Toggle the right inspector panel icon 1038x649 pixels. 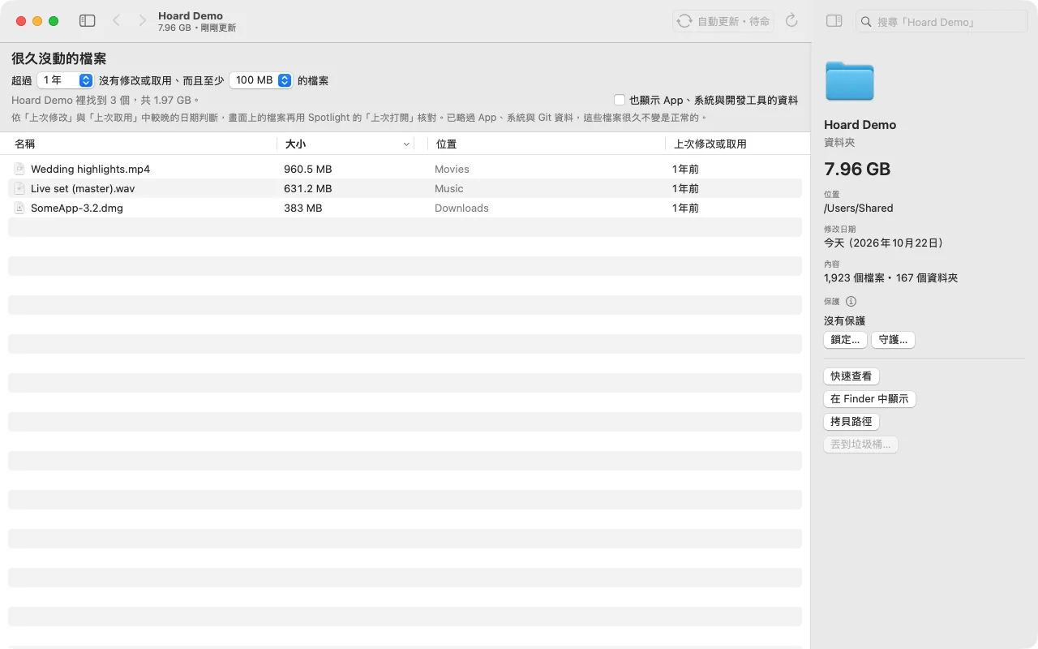point(834,21)
